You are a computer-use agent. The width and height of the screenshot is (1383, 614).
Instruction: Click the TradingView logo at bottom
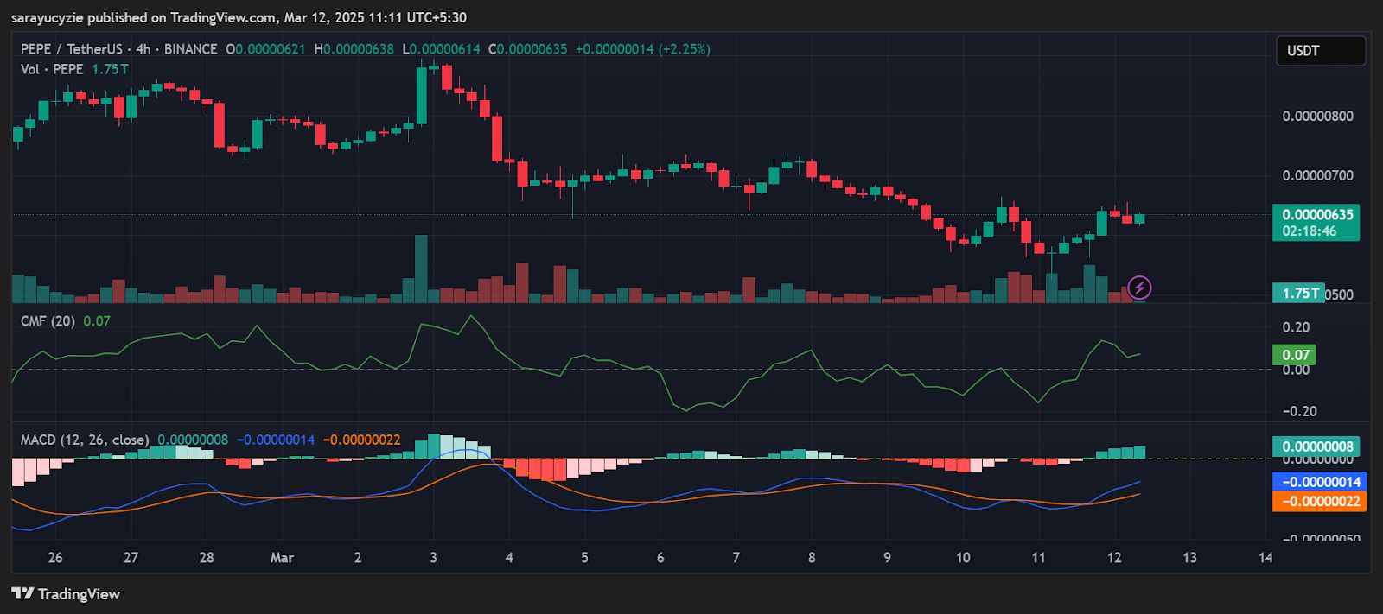pyautogui.click(x=66, y=594)
